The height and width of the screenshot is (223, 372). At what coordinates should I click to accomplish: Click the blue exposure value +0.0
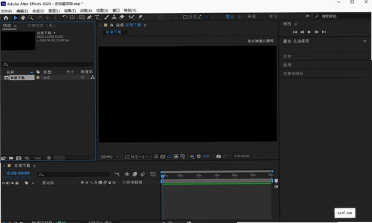[206, 156]
